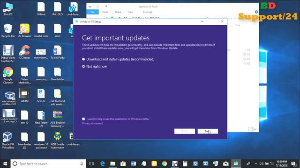The image size is (300, 168).
Task: Select the 10 final file icon
Action: (41, 9)
